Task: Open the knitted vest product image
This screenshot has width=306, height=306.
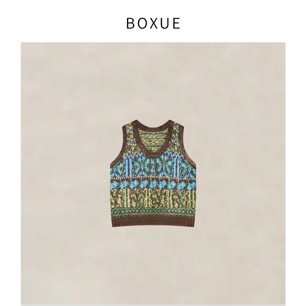Action: (x=153, y=173)
